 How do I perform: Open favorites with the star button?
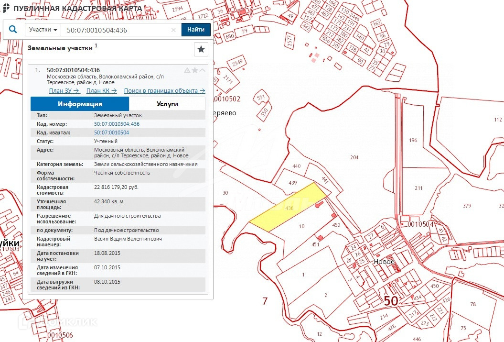(201, 49)
